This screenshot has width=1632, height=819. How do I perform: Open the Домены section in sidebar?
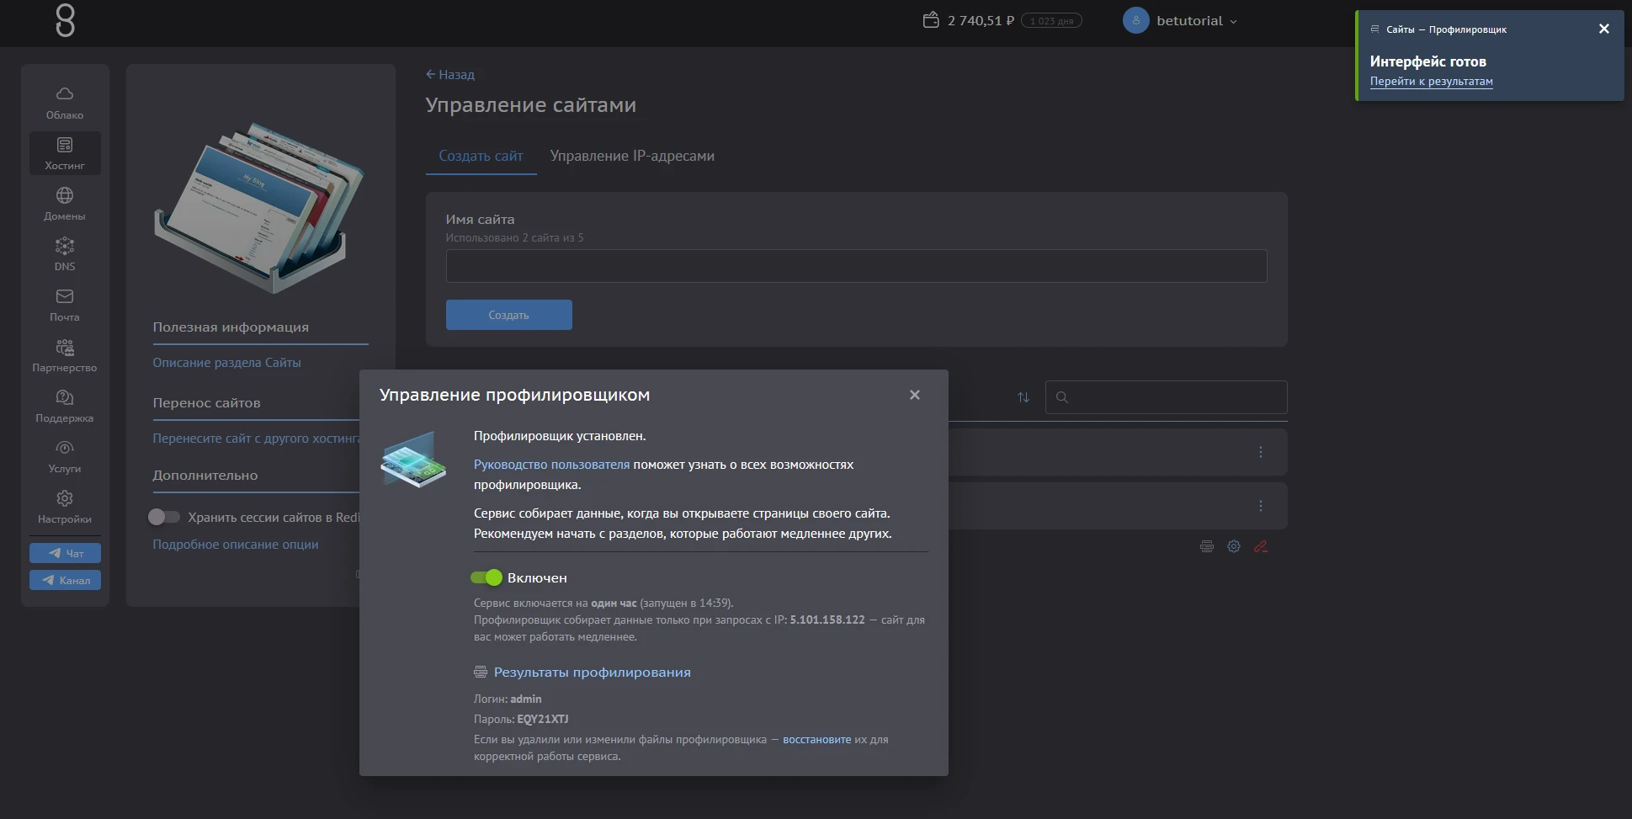(65, 204)
